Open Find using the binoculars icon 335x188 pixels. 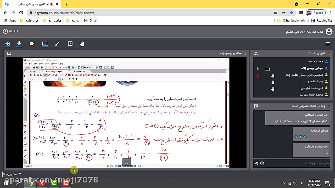(x=69, y=67)
